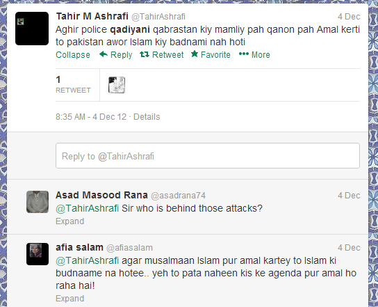Open Tahir M Ashrafi's profile picture

pyautogui.click(x=32, y=29)
